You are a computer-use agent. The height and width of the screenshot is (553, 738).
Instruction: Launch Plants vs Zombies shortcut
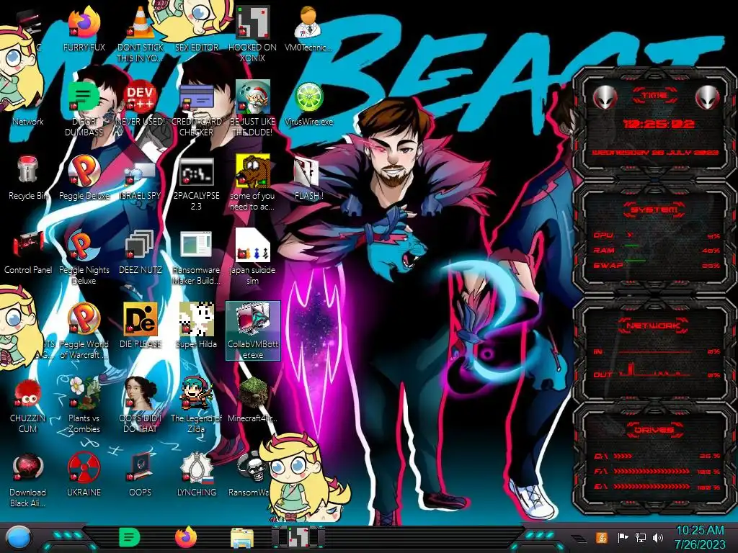84,405
